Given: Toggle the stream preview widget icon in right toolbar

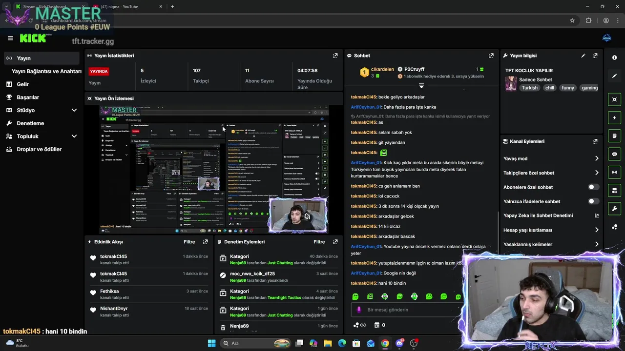Looking at the screenshot, I should pos(614,99).
